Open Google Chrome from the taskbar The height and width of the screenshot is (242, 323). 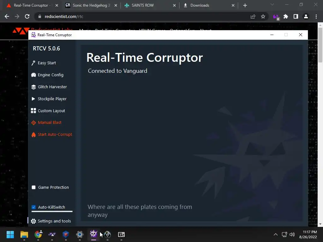coord(38,234)
